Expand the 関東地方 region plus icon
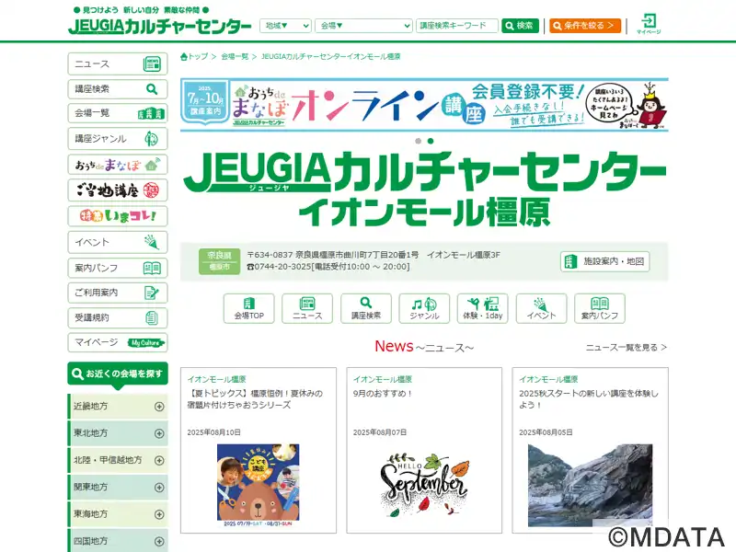The width and height of the screenshot is (736, 552). (x=159, y=488)
